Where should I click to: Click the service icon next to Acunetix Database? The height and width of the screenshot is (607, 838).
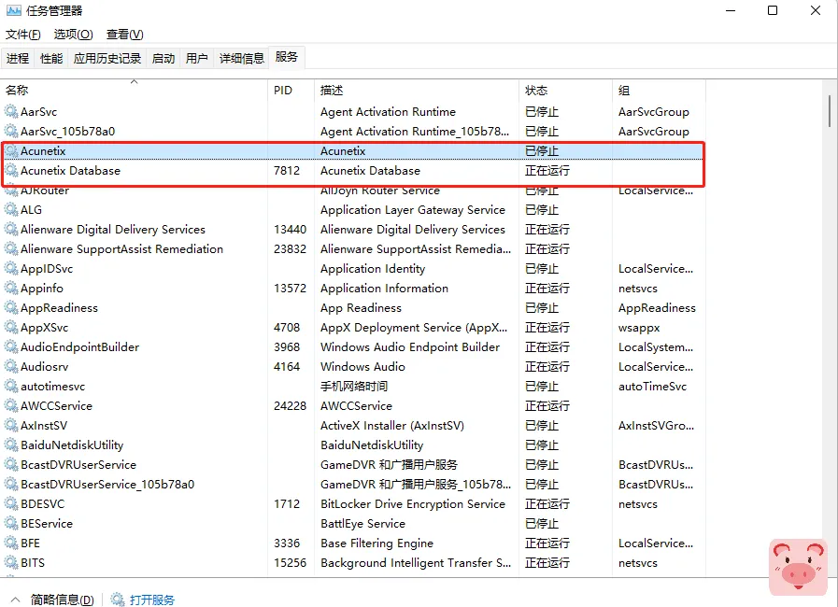coord(11,171)
